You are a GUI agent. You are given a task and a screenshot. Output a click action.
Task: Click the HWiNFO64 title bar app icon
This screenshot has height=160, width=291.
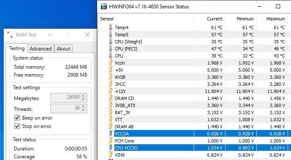[x=103, y=6]
